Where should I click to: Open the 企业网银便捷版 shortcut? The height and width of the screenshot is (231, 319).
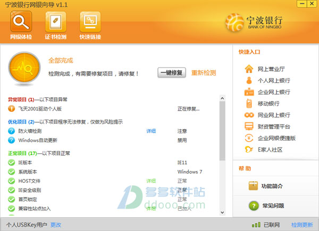pyautogui.click(x=276, y=139)
